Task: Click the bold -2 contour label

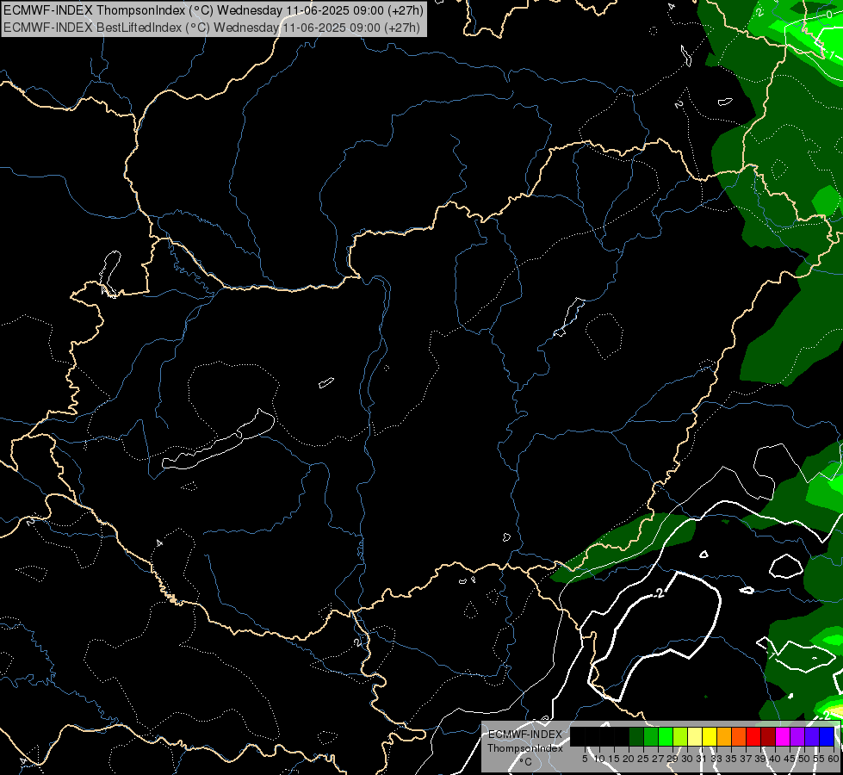Action: [659, 593]
